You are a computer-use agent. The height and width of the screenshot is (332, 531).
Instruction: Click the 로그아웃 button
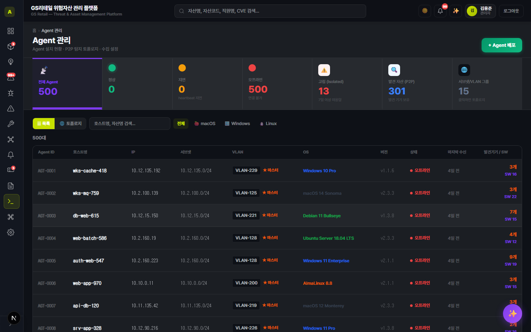pos(511,11)
